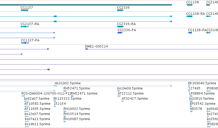The height and width of the screenshot is (128, 218).
Task: Select the CG2336 gene arrow glyph
Action: click(x=120, y=10)
